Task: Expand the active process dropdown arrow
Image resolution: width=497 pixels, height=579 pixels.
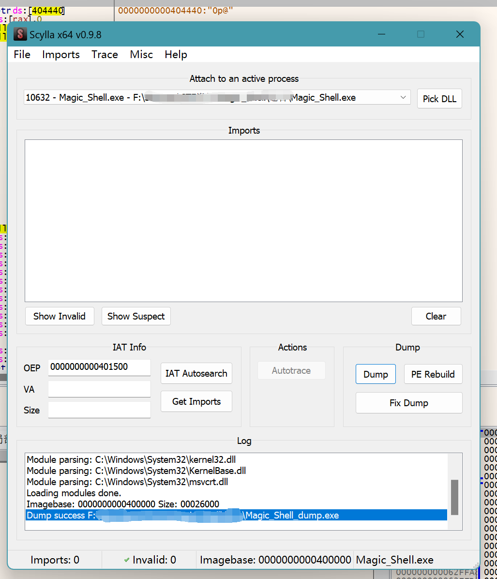Action: pos(403,97)
